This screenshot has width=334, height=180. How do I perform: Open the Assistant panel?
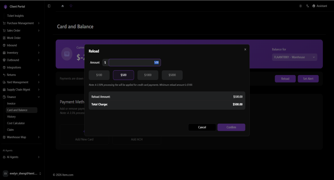[320, 6]
